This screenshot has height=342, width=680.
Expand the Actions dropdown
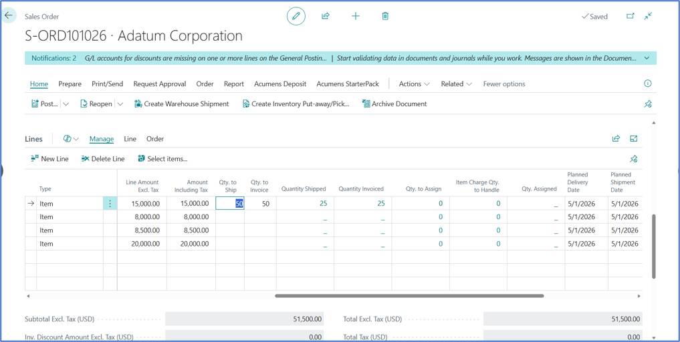tap(414, 84)
